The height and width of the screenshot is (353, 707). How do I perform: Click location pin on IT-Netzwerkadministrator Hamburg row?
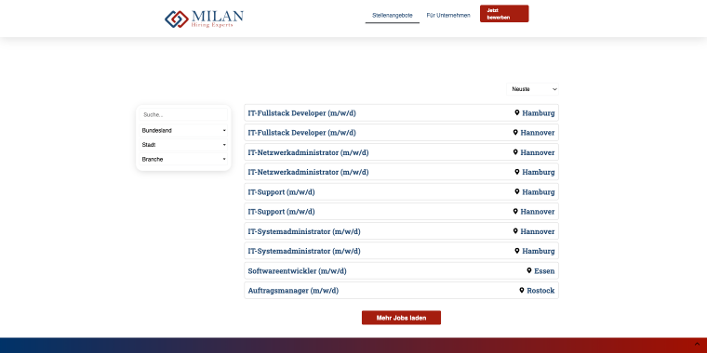coord(517,172)
